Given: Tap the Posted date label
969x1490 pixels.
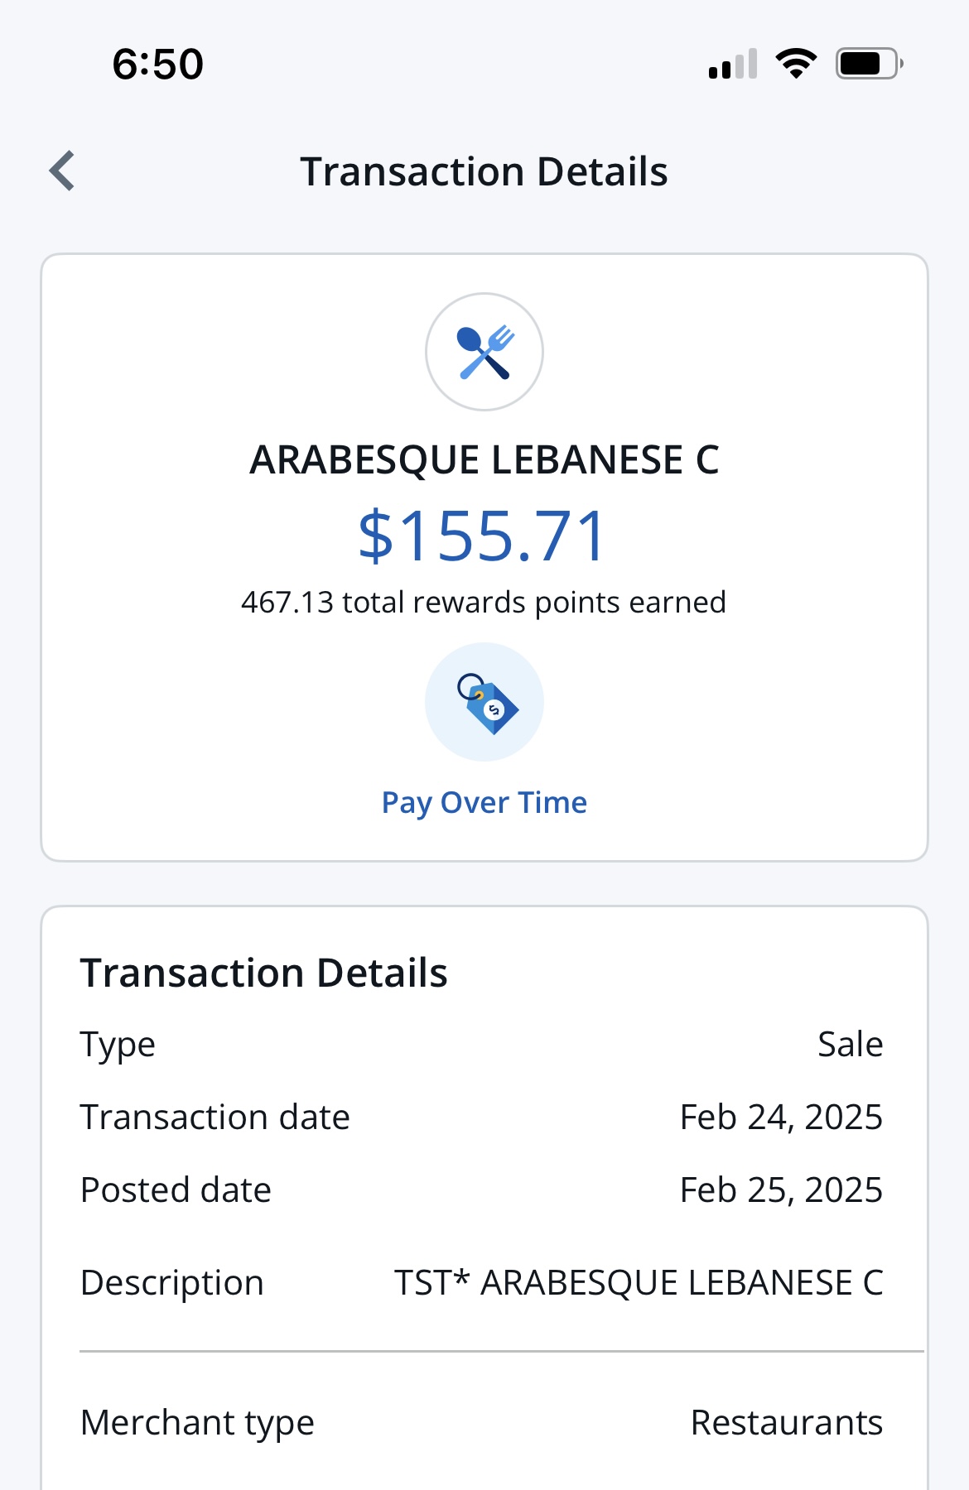Looking at the screenshot, I should tap(176, 1190).
